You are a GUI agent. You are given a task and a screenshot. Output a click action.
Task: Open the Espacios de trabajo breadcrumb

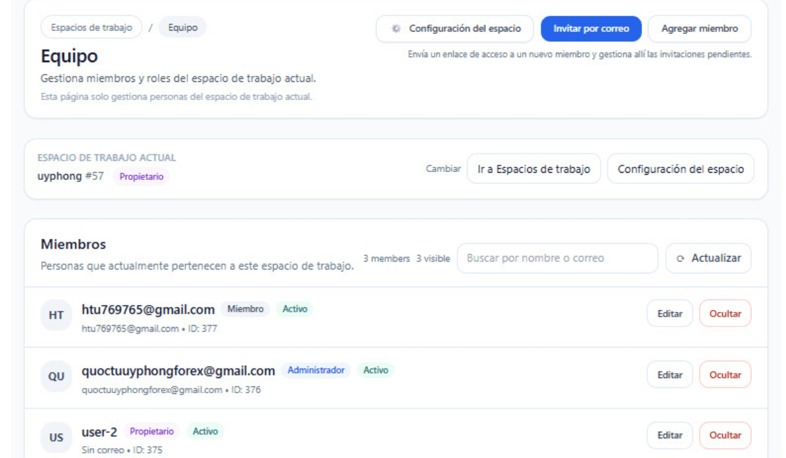pos(91,27)
